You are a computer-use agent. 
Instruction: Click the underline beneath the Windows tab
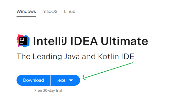[26, 17]
